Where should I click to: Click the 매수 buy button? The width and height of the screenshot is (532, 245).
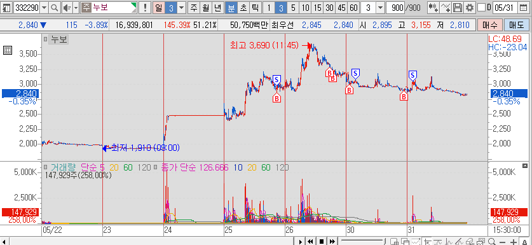[489, 25]
